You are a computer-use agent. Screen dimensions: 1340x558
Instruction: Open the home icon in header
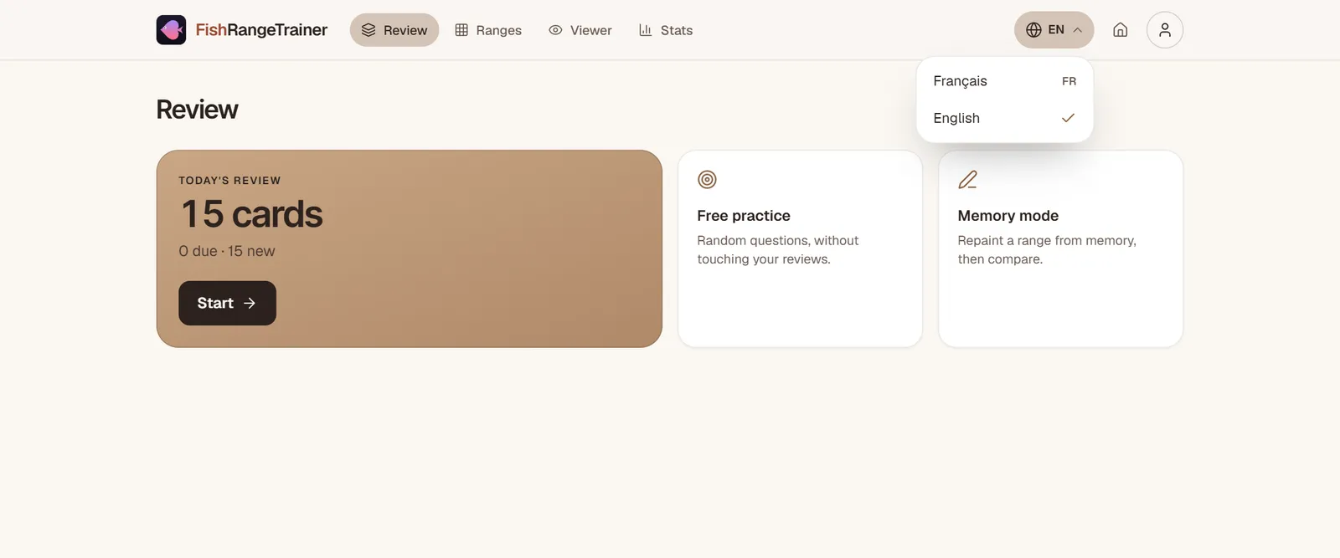(x=1120, y=30)
